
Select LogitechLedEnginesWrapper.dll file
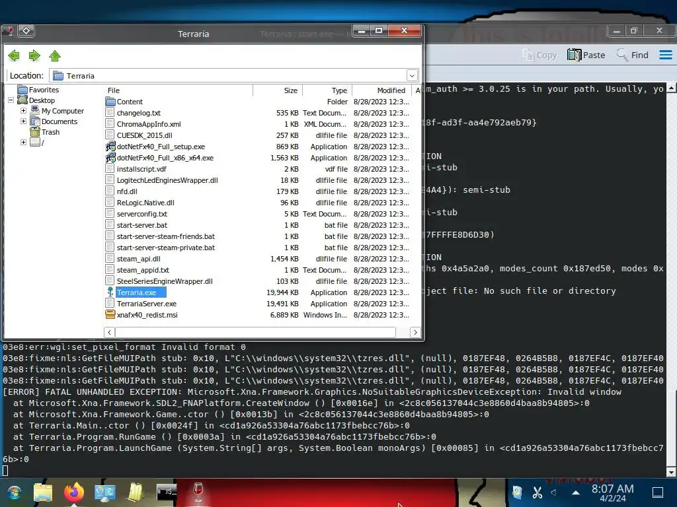click(x=167, y=180)
